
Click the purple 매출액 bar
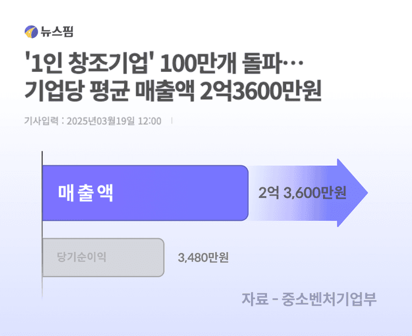coord(146,193)
